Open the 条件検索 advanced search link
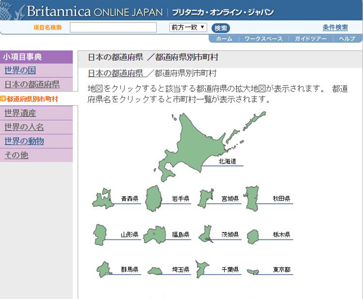This screenshot has width=363, height=299. pos(335,28)
